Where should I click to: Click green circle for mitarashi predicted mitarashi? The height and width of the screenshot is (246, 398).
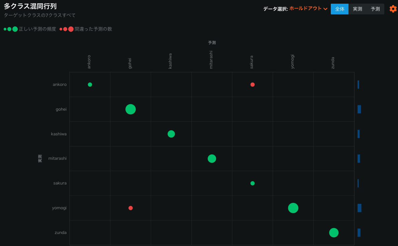(212, 158)
